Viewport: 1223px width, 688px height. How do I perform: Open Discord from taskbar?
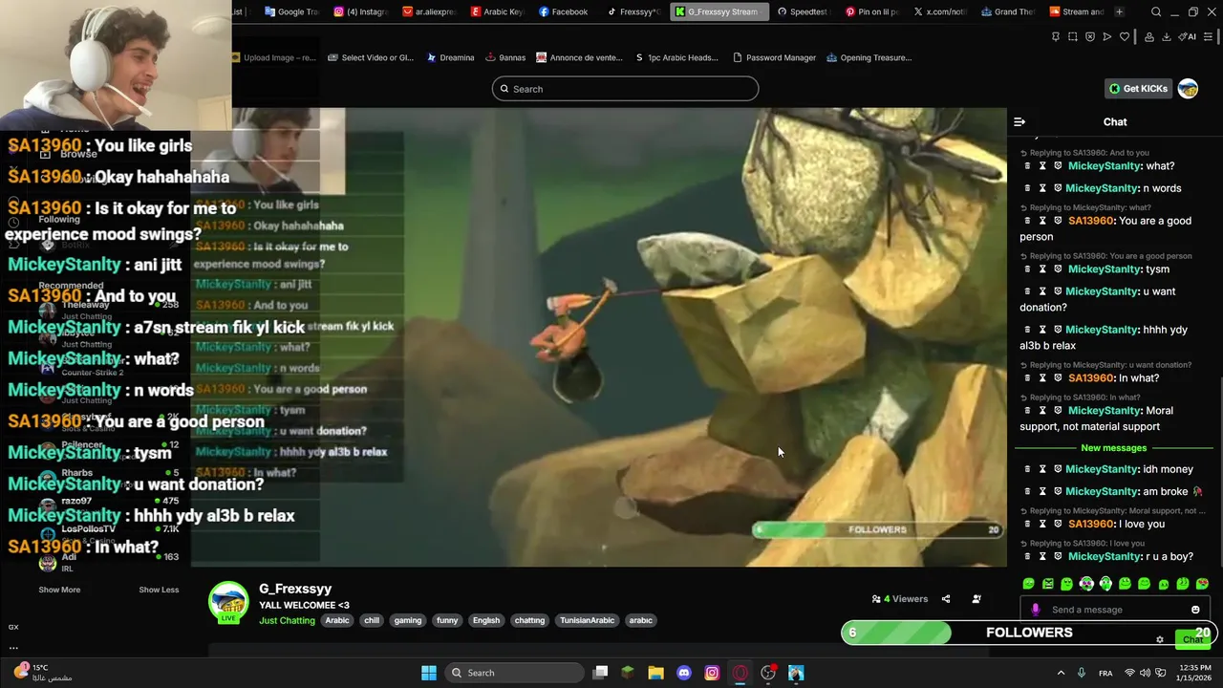684,673
